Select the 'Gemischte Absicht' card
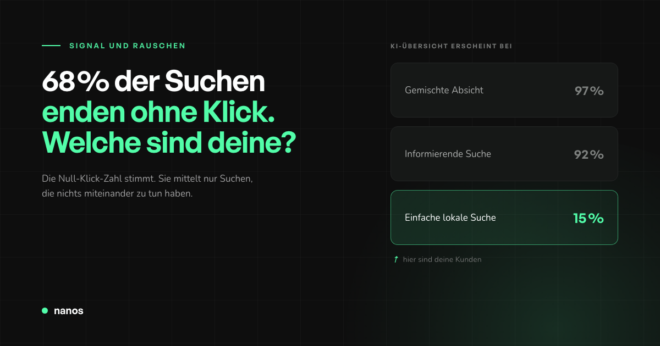This screenshot has width=660, height=346. click(x=504, y=90)
